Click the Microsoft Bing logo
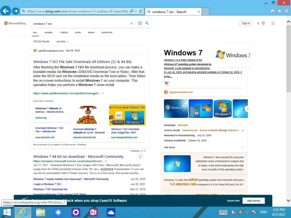This screenshot has height=218, width=291. (15, 23)
